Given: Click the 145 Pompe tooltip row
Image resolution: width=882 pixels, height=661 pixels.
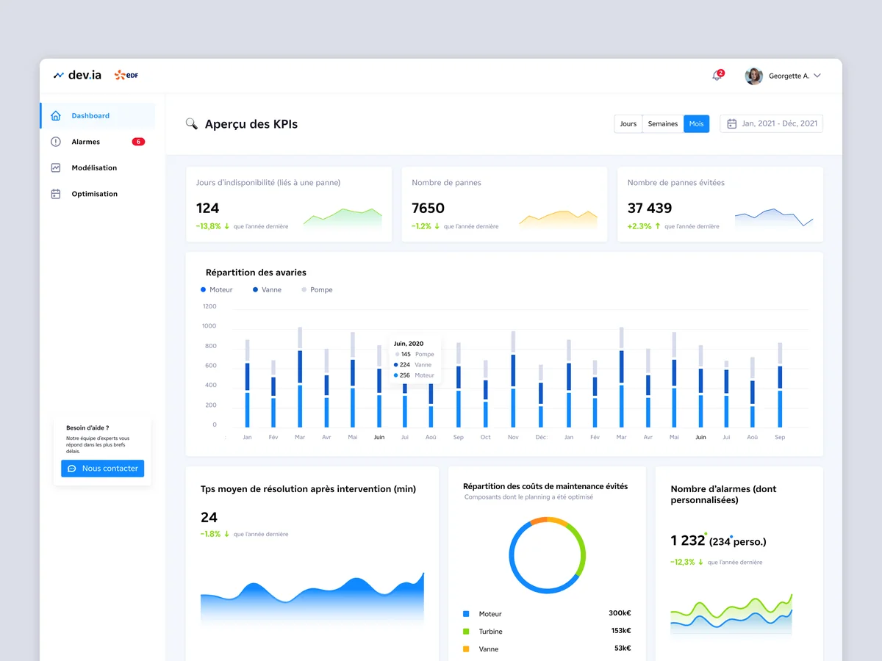Looking at the screenshot, I should coord(415,354).
